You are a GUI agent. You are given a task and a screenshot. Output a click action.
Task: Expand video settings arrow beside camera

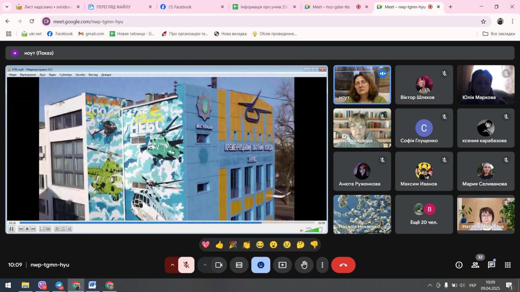click(x=205, y=265)
